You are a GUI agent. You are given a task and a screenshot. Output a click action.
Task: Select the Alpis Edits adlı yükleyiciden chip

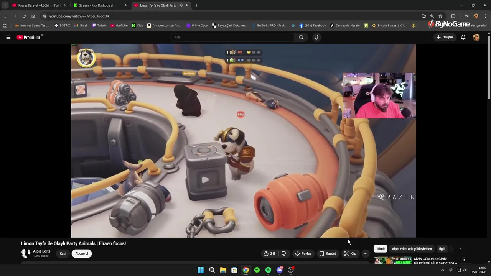(x=412, y=249)
